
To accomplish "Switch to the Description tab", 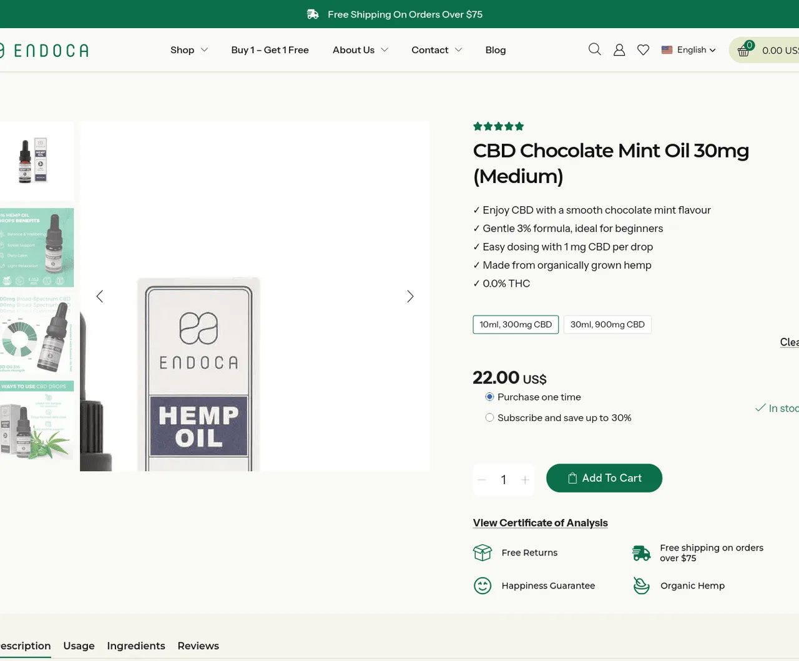I will click(25, 645).
